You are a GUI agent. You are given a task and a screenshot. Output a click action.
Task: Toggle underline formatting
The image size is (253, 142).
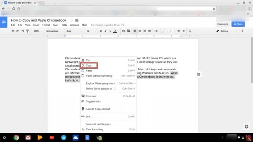[x=110, y=31]
